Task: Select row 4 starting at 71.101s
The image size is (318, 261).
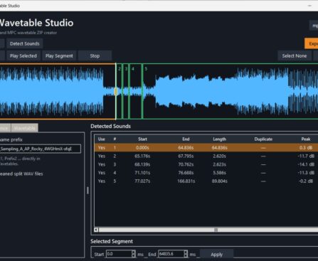Action: [x=206, y=173]
